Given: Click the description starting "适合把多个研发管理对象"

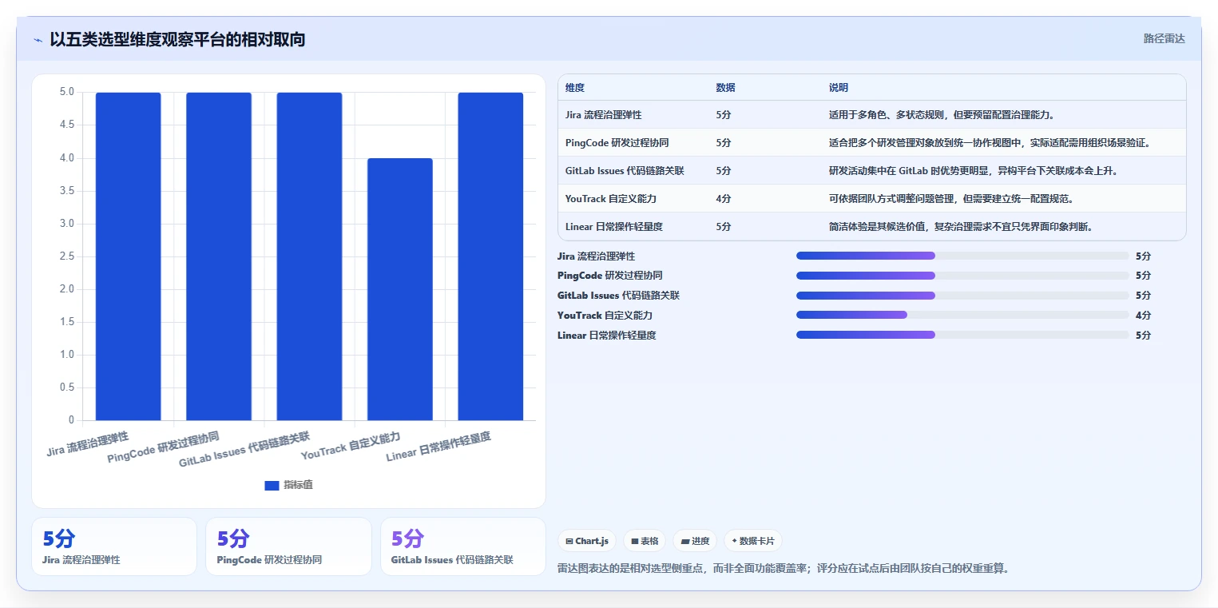Looking at the screenshot, I should [x=990, y=143].
